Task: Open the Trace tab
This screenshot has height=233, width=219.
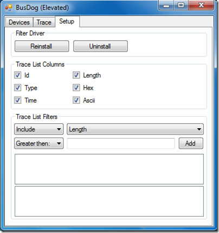Action: (x=44, y=22)
